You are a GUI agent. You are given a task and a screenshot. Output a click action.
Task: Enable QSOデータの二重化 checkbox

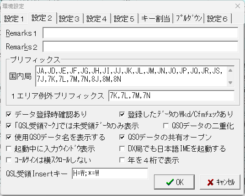[x=166, y=126]
